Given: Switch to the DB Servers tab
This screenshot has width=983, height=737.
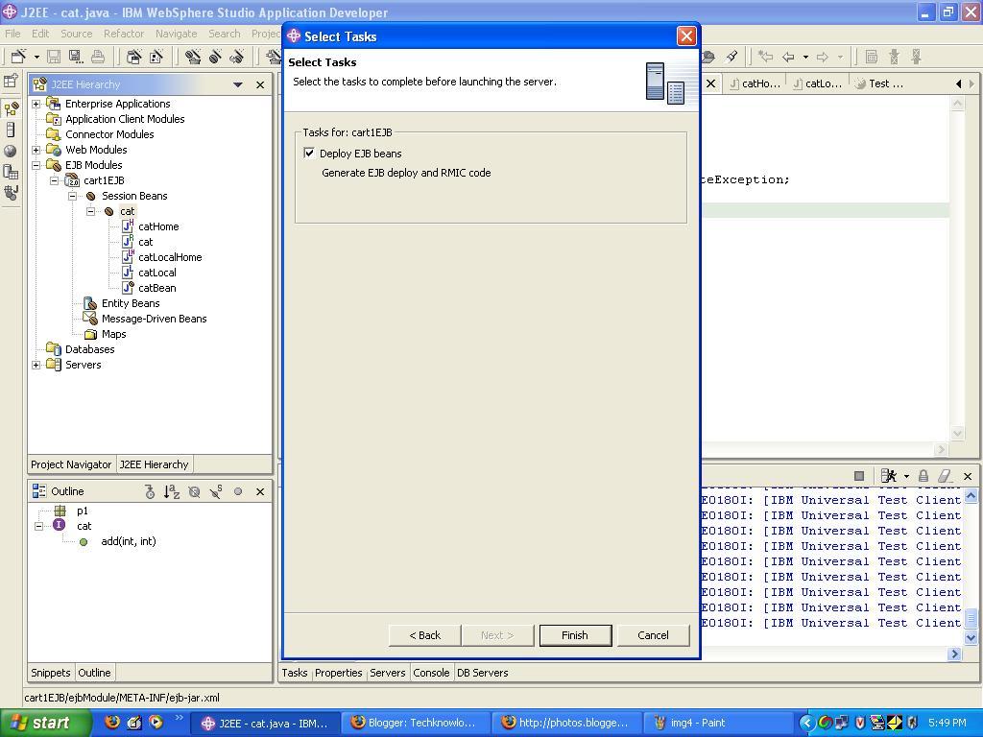Looking at the screenshot, I should coord(482,673).
